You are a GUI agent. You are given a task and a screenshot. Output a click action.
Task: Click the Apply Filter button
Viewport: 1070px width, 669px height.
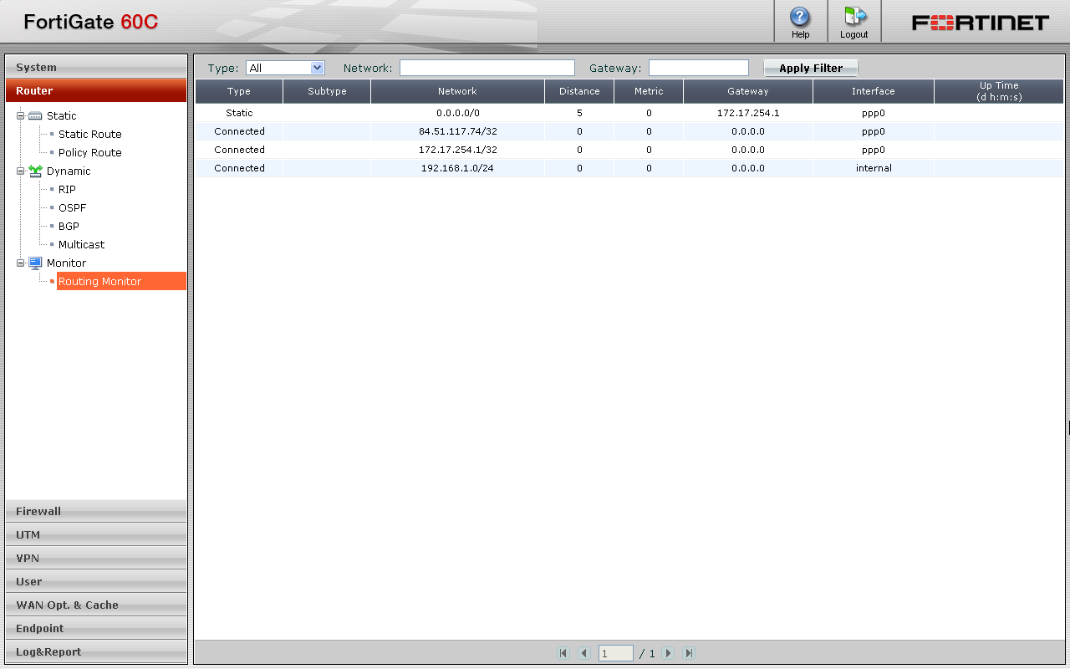click(811, 68)
